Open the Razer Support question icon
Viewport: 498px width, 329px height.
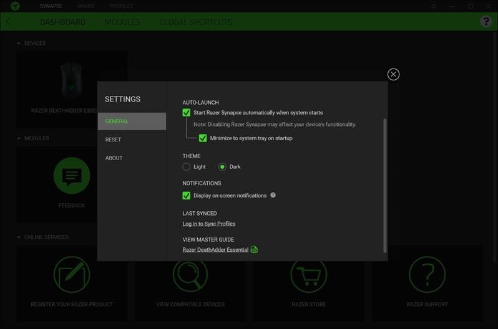click(427, 274)
